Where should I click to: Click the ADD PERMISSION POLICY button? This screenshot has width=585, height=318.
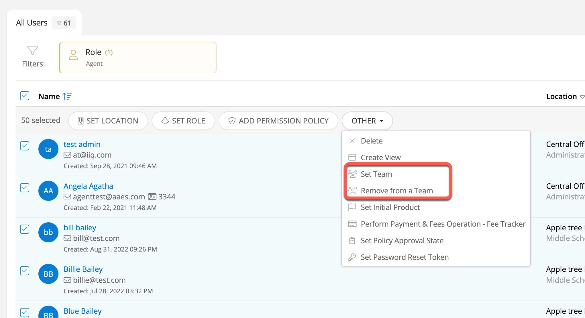click(278, 121)
